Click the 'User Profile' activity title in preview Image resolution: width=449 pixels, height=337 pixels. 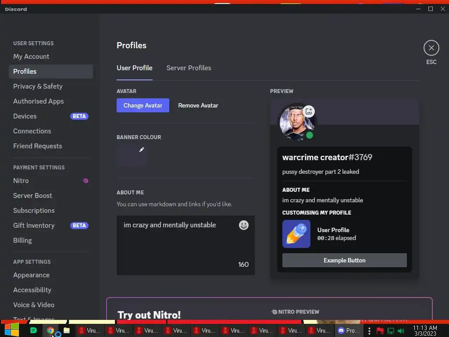(x=333, y=230)
